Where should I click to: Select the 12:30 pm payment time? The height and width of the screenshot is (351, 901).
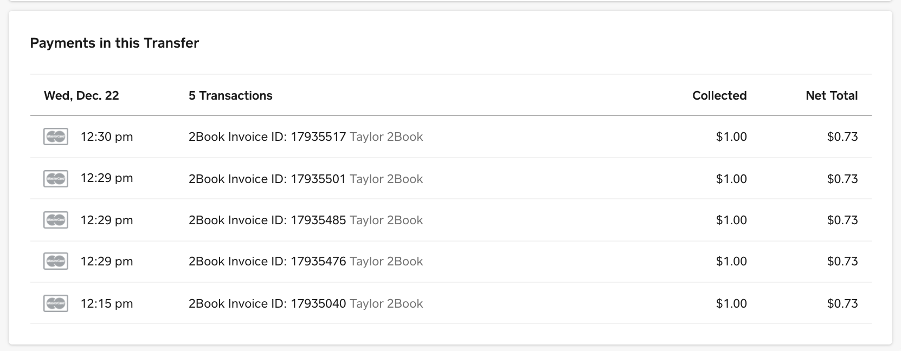point(107,136)
